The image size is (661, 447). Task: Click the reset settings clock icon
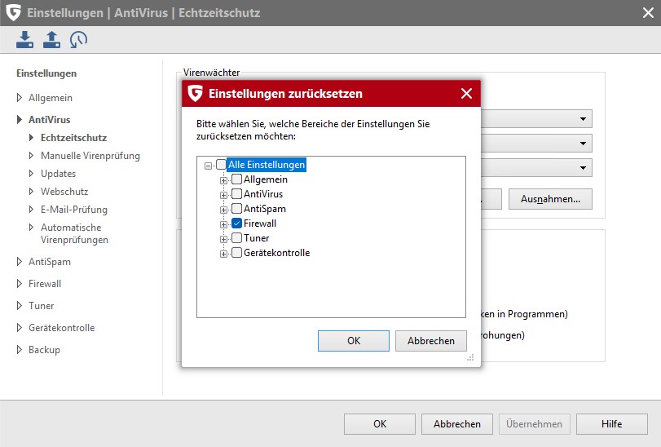point(78,40)
